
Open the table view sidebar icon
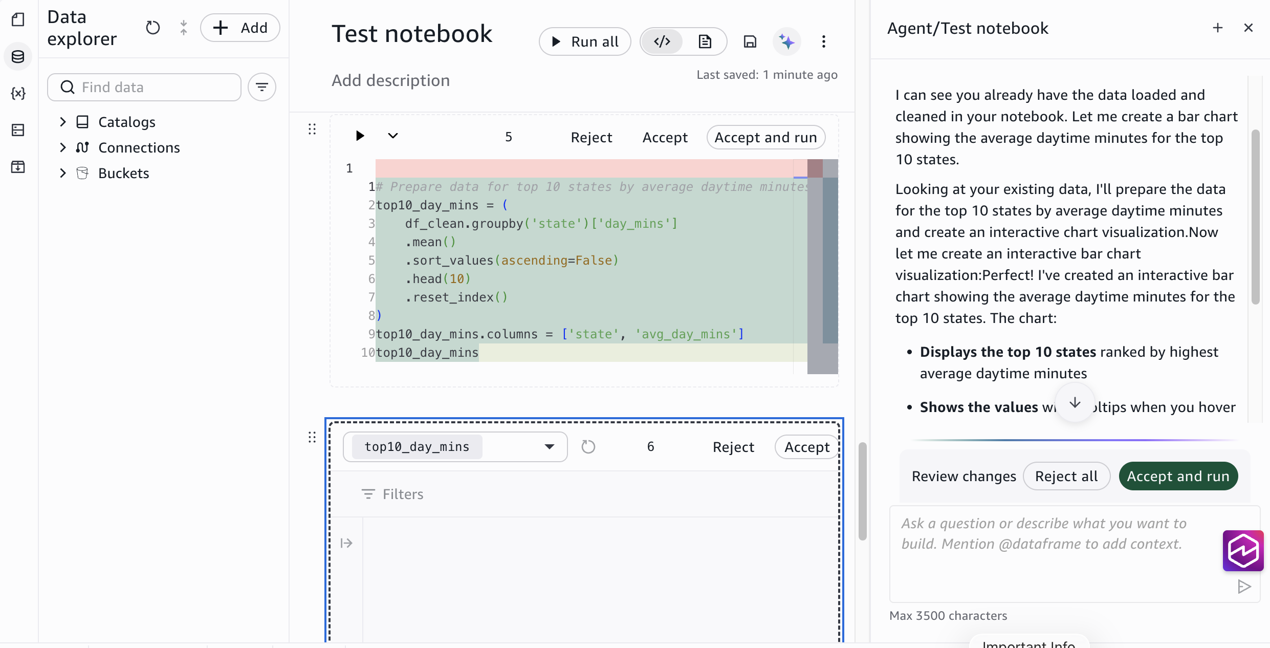coord(18,130)
